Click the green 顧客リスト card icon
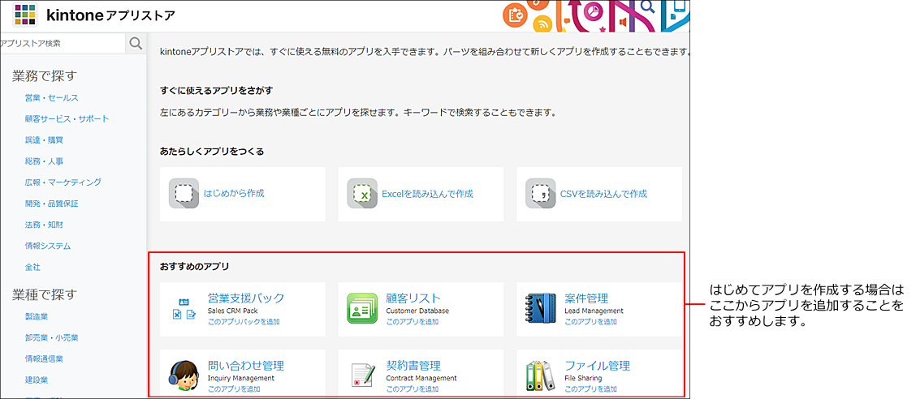The height and width of the screenshot is (399, 916). coord(362,308)
